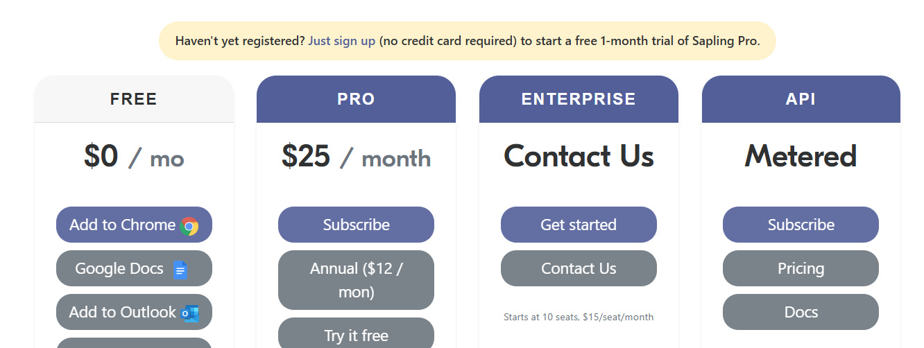
Task: Open the Google Docs add-on button
Action: pos(134,268)
